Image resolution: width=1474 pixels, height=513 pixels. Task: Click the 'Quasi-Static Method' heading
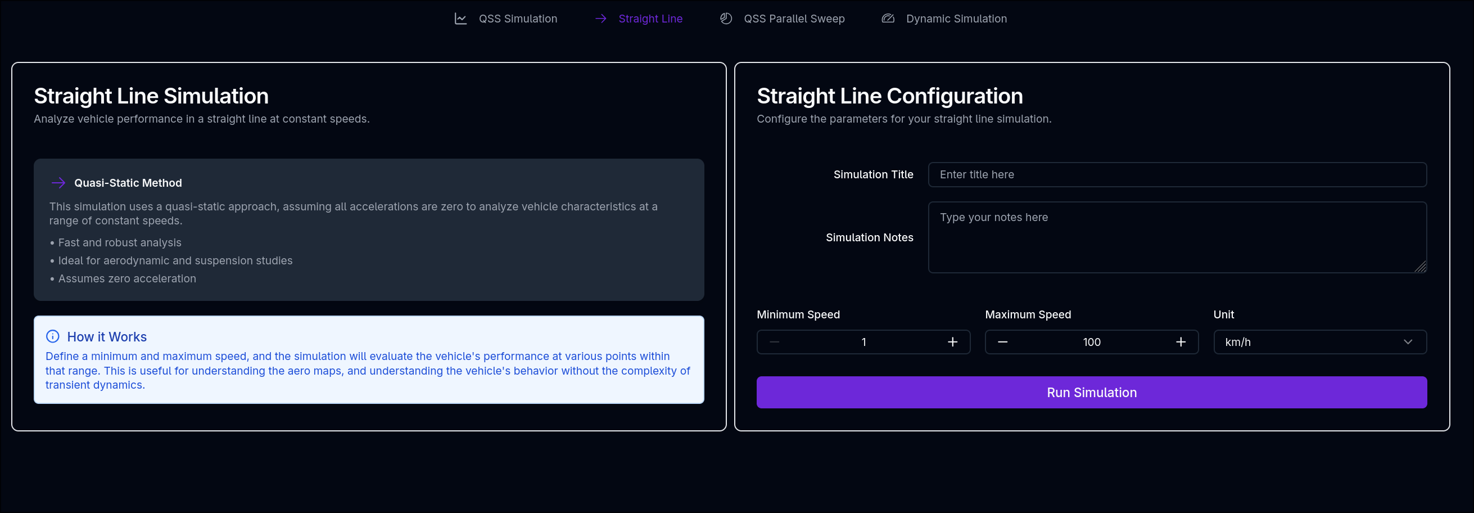(128, 183)
